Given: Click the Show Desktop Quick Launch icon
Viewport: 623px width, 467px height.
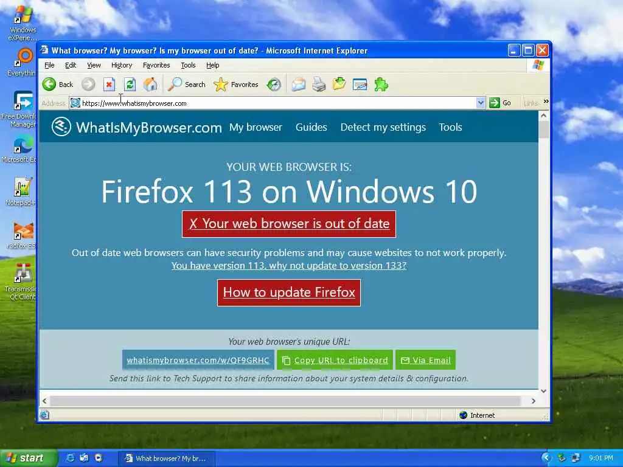Looking at the screenshot, I should click(84, 458).
